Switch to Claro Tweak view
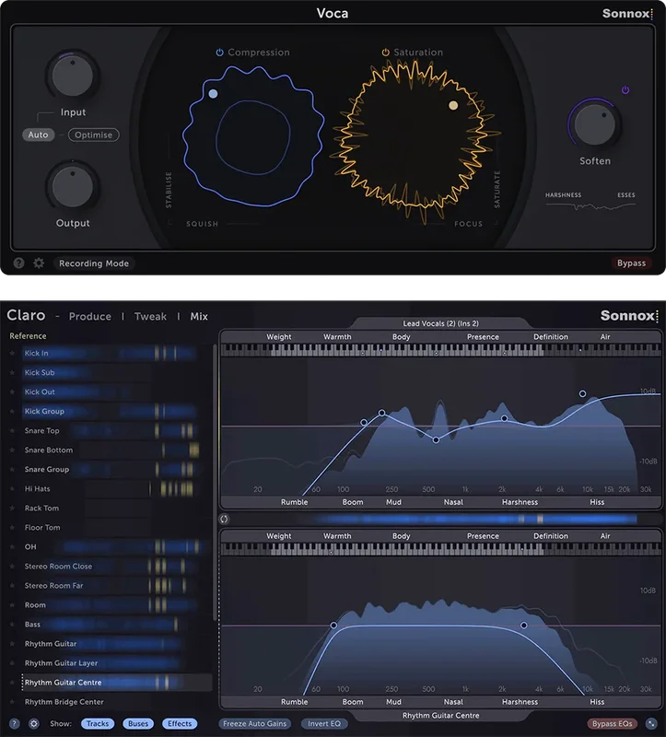The width and height of the screenshot is (666, 737). tap(150, 316)
